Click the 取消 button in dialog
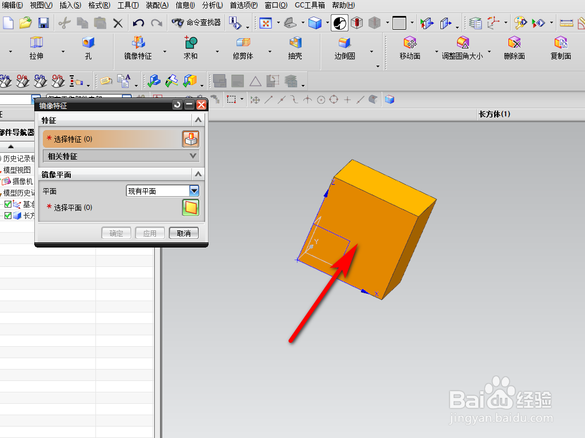The width and height of the screenshot is (585, 438). pos(184,233)
